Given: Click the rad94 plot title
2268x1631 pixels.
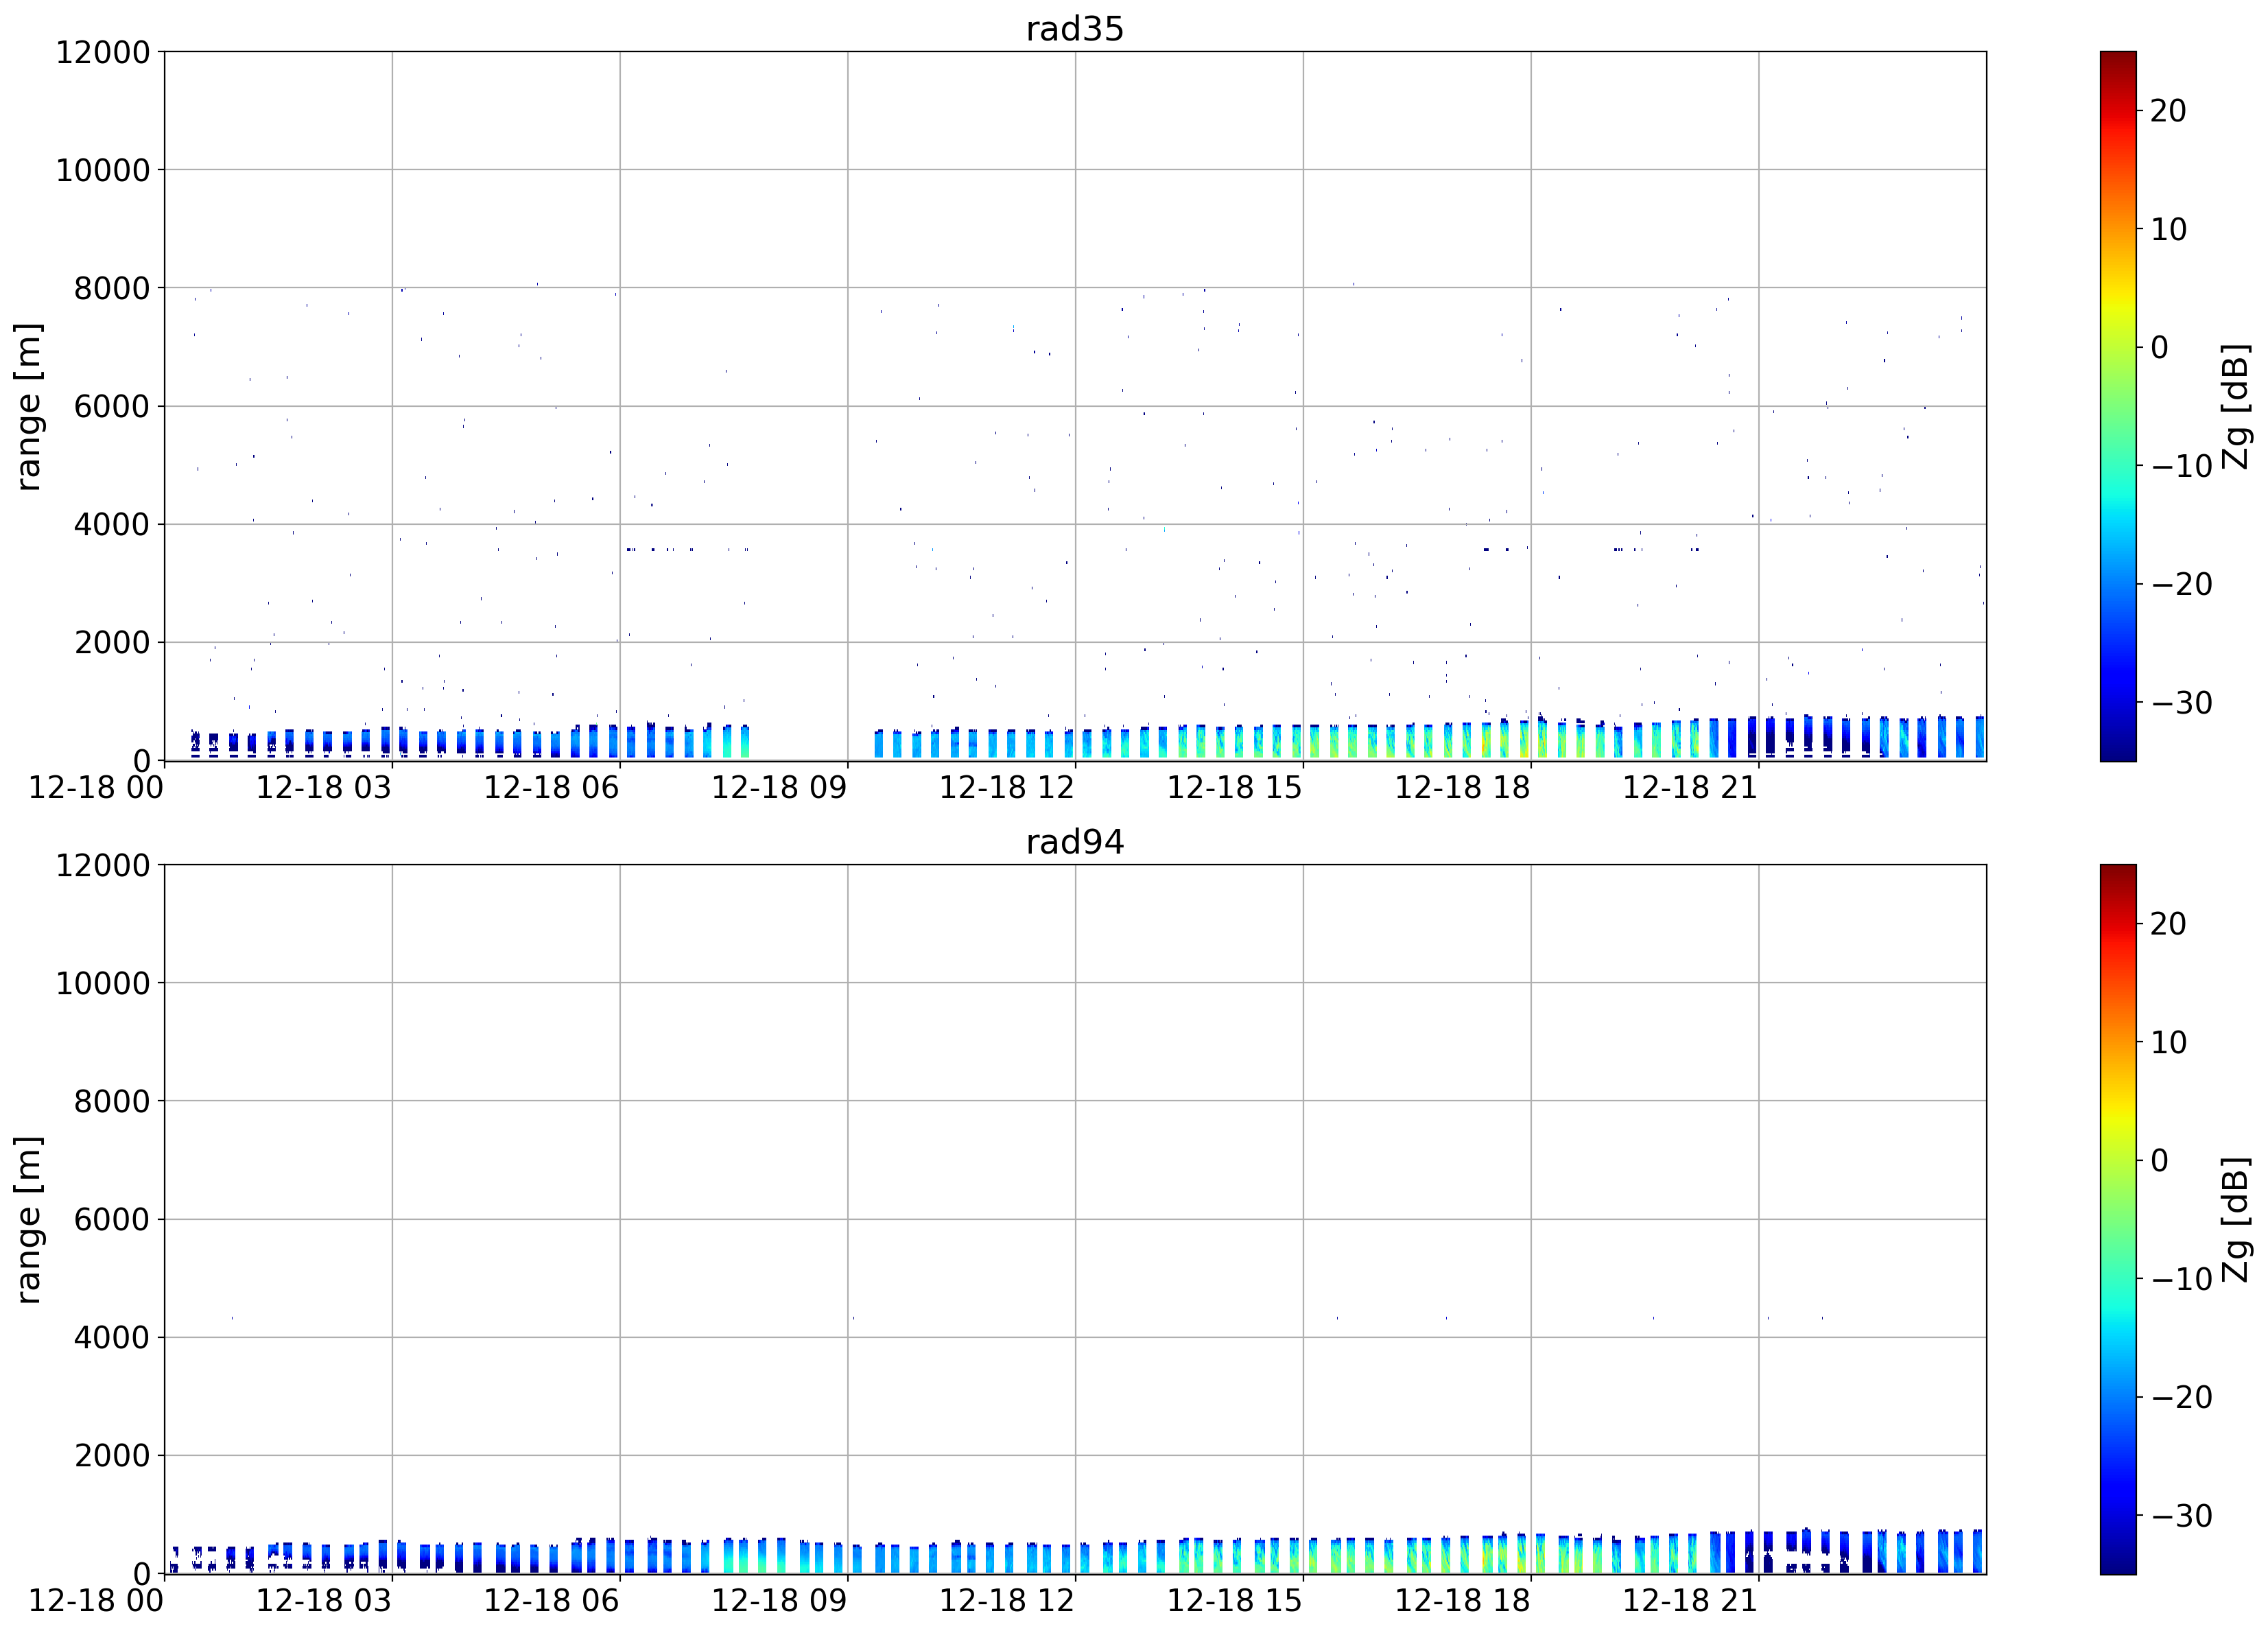Looking at the screenshot, I should click(x=1075, y=842).
